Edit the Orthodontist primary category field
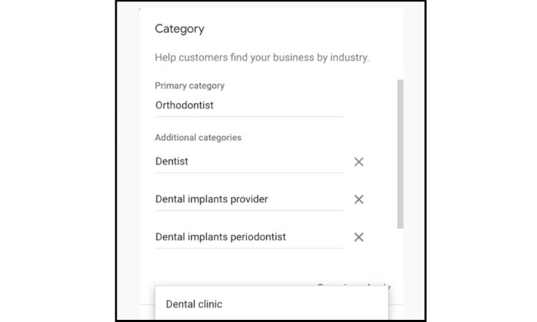Screen dimensions: 537x322 [248, 105]
